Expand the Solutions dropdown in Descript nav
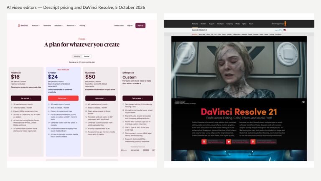 pos(59,26)
